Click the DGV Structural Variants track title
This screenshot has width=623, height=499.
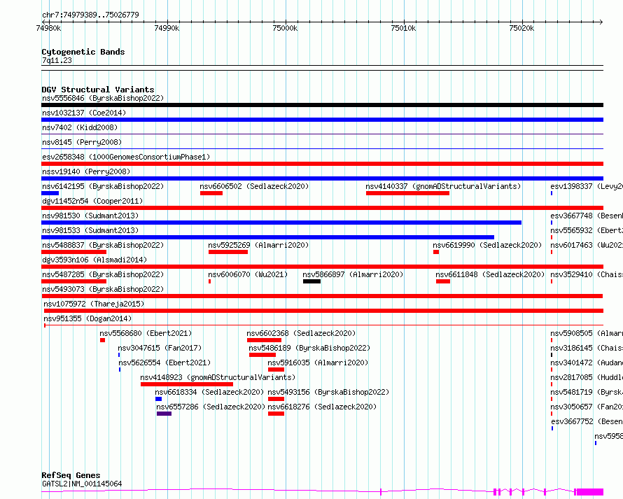pyautogui.click(x=98, y=90)
